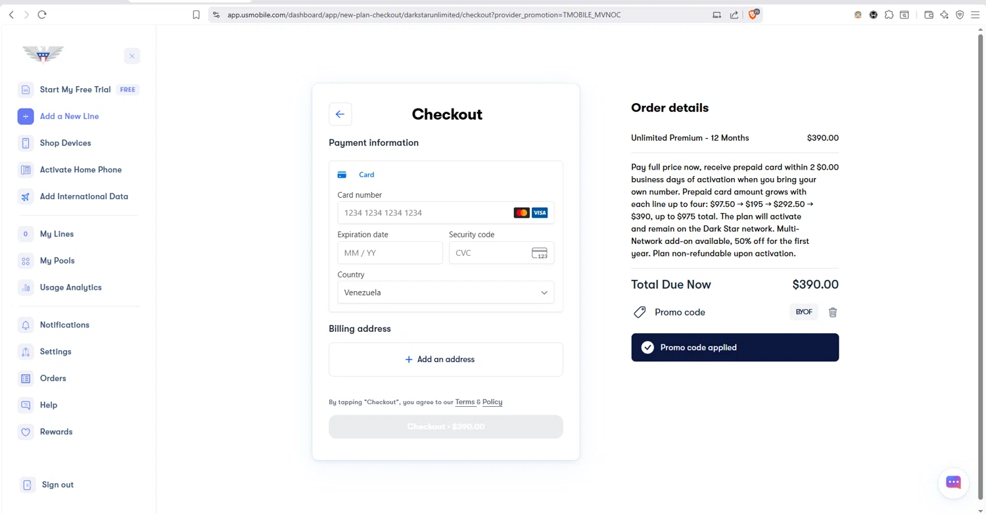
Task: Open Usage Analytics from the sidebar
Action: coord(70,287)
